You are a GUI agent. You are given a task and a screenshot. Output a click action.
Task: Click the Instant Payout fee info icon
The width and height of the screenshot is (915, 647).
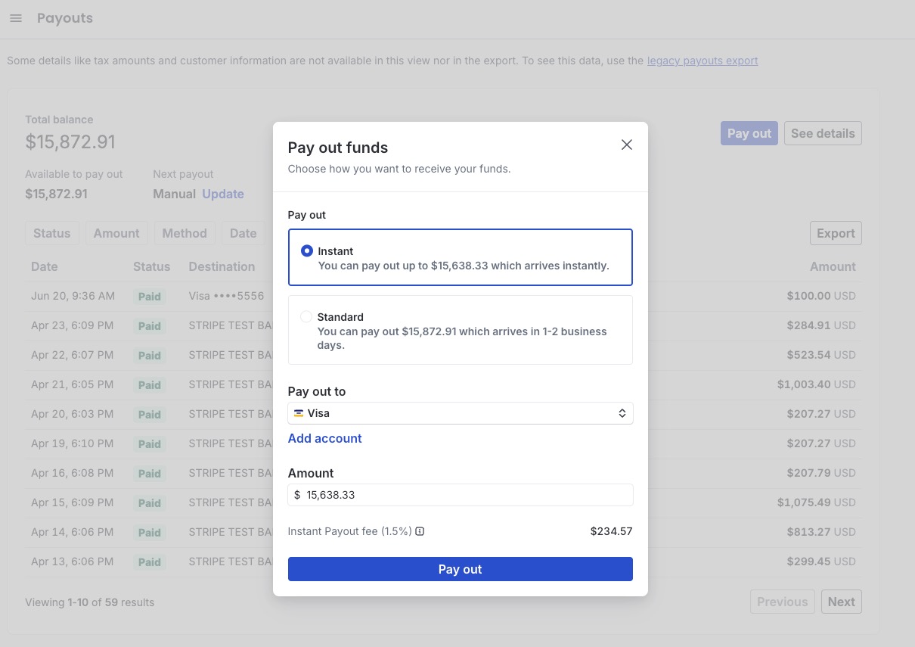pos(420,531)
